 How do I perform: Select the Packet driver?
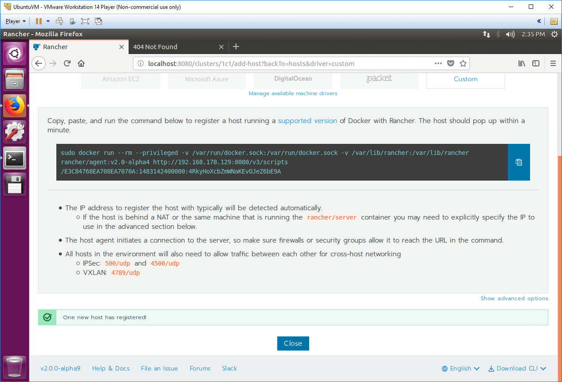tap(379, 79)
